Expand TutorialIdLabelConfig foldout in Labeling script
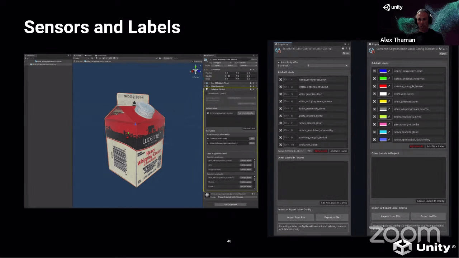The width and height of the screenshot is (459, 258). pyautogui.click(x=208, y=138)
